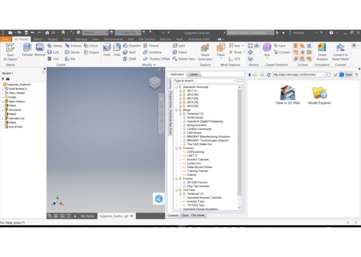Viewport: 361px width, 257px height.
Task: Collapse the Autodesk University node
Action: pos(177,87)
